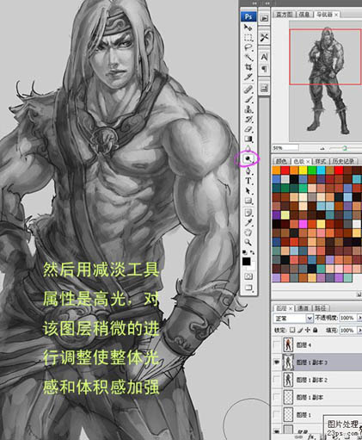Image resolution: width=362 pixels, height=440 pixels.
Task: Swap foreground and background colors
Action: pos(253,252)
